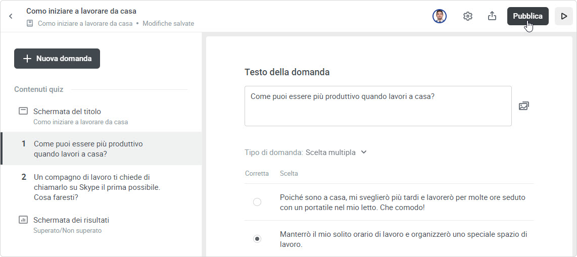Click the 'Nuova domanda' button

tap(57, 59)
